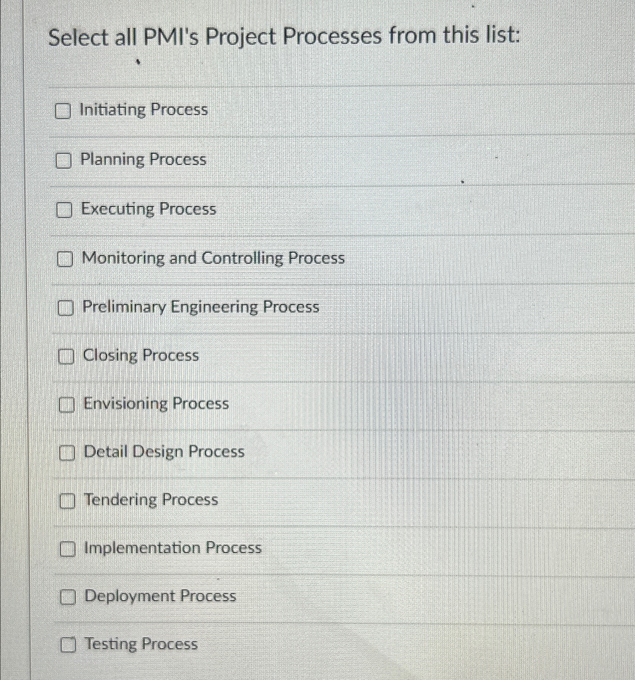Check the Tendering Process checkbox

click(68, 501)
